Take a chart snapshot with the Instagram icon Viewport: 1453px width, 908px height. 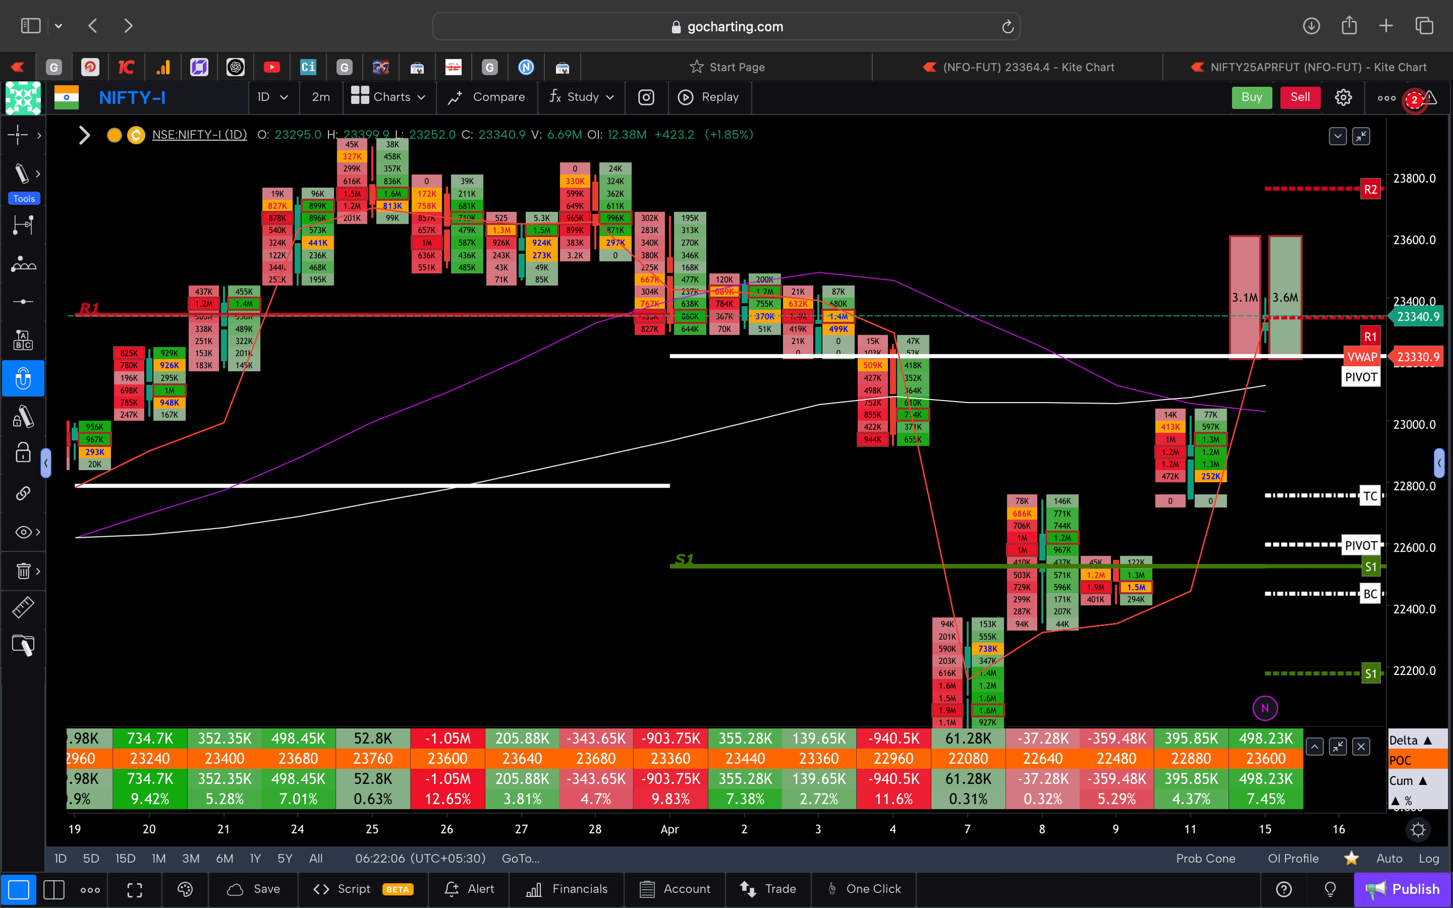(646, 97)
